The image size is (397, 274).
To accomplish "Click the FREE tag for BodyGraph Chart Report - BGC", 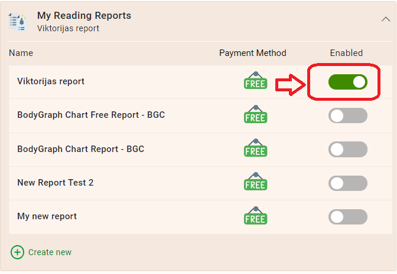I will click(255, 148).
